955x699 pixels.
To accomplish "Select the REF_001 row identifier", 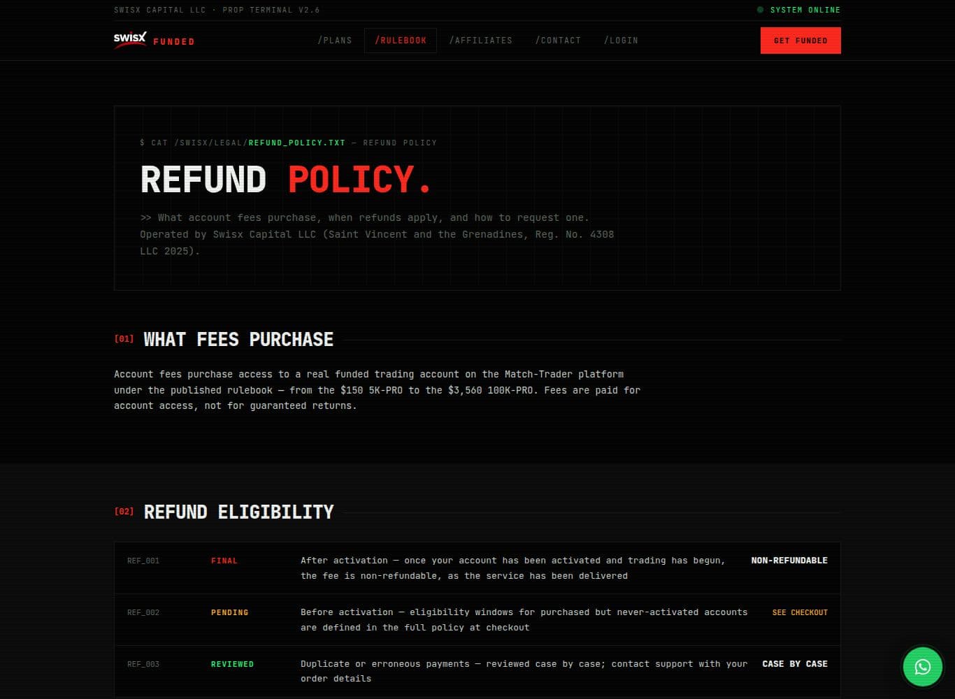I will click(x=143, y=561).
